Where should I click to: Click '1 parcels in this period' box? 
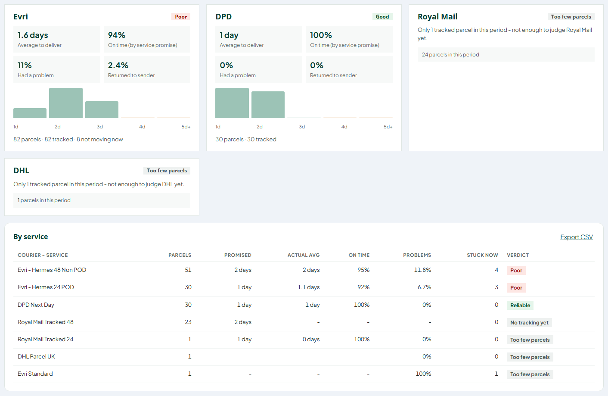point(102,200)
